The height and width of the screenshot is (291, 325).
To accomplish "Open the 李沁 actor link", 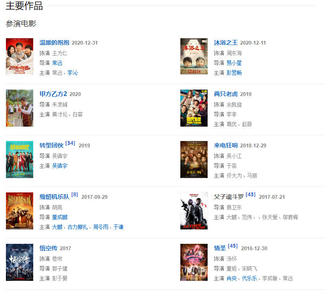I will tap(72, 73).
